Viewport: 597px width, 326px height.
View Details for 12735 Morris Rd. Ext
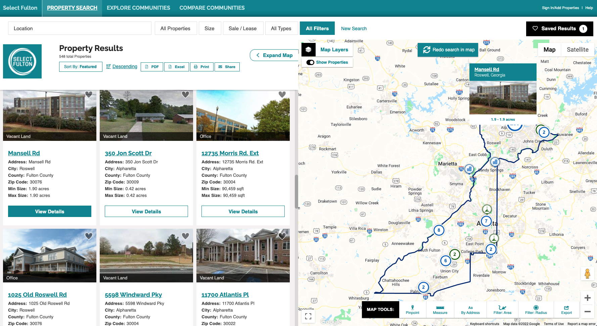point(243,211)
